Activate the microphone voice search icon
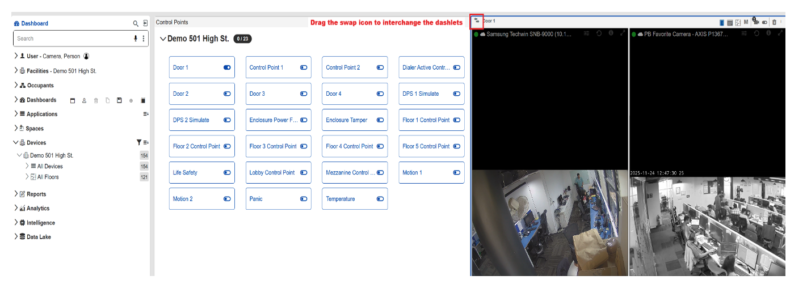807x297 pixels. pos(136,39)
